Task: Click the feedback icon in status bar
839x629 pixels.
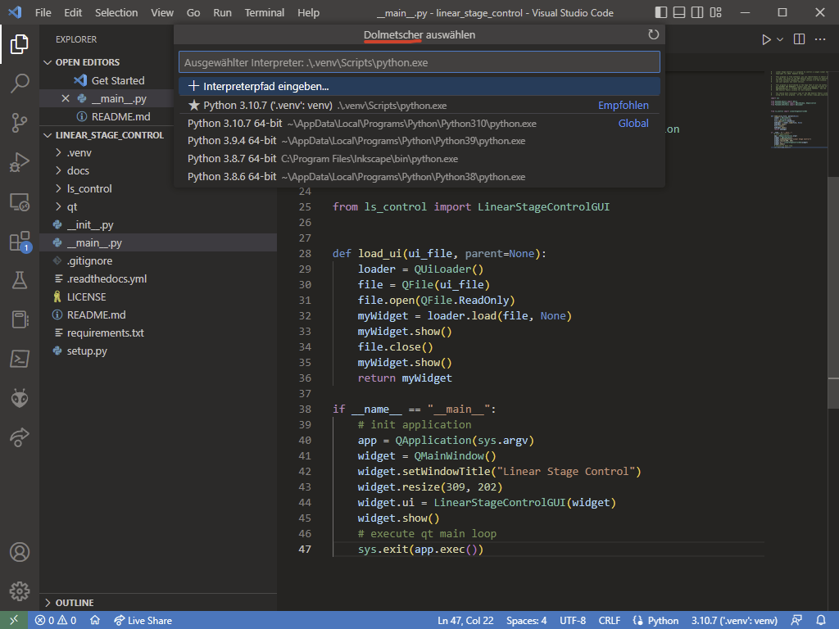Action: tap(796, 621)
